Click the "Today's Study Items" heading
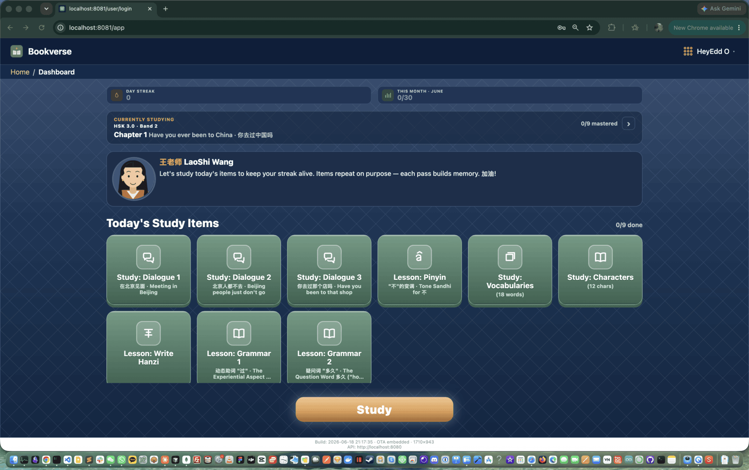Viewport: 749px width, 470px height. 162,223
